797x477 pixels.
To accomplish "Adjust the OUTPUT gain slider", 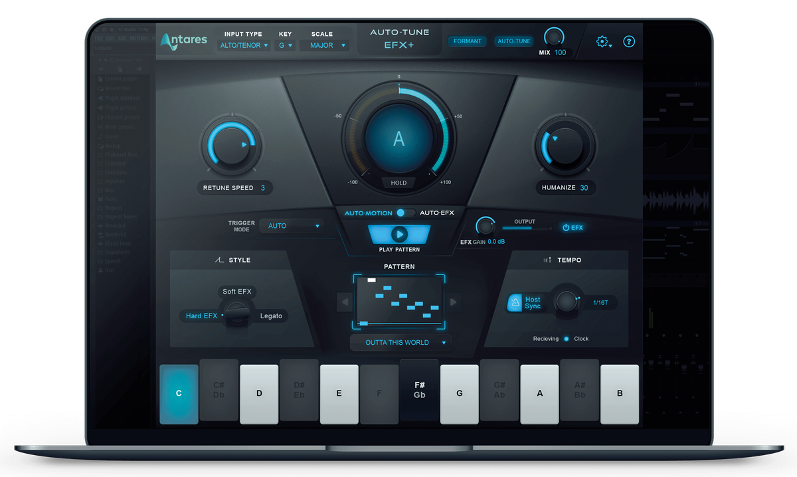I will [x=527, y=227].
